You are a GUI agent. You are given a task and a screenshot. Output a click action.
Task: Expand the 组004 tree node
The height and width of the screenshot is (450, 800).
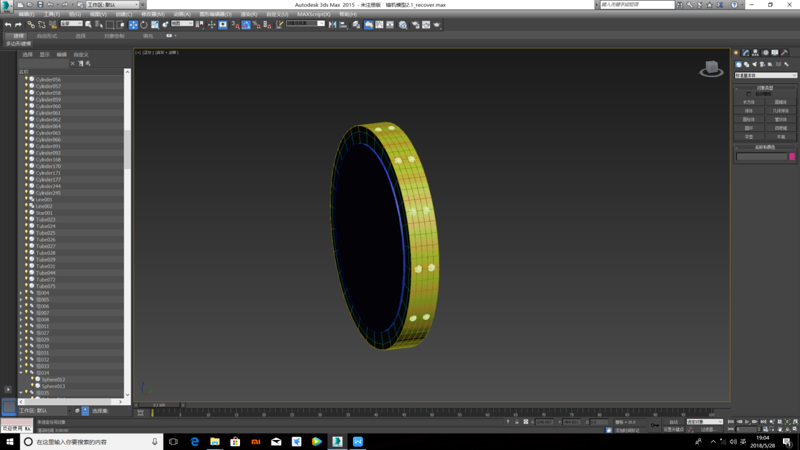tap(21, 293)
